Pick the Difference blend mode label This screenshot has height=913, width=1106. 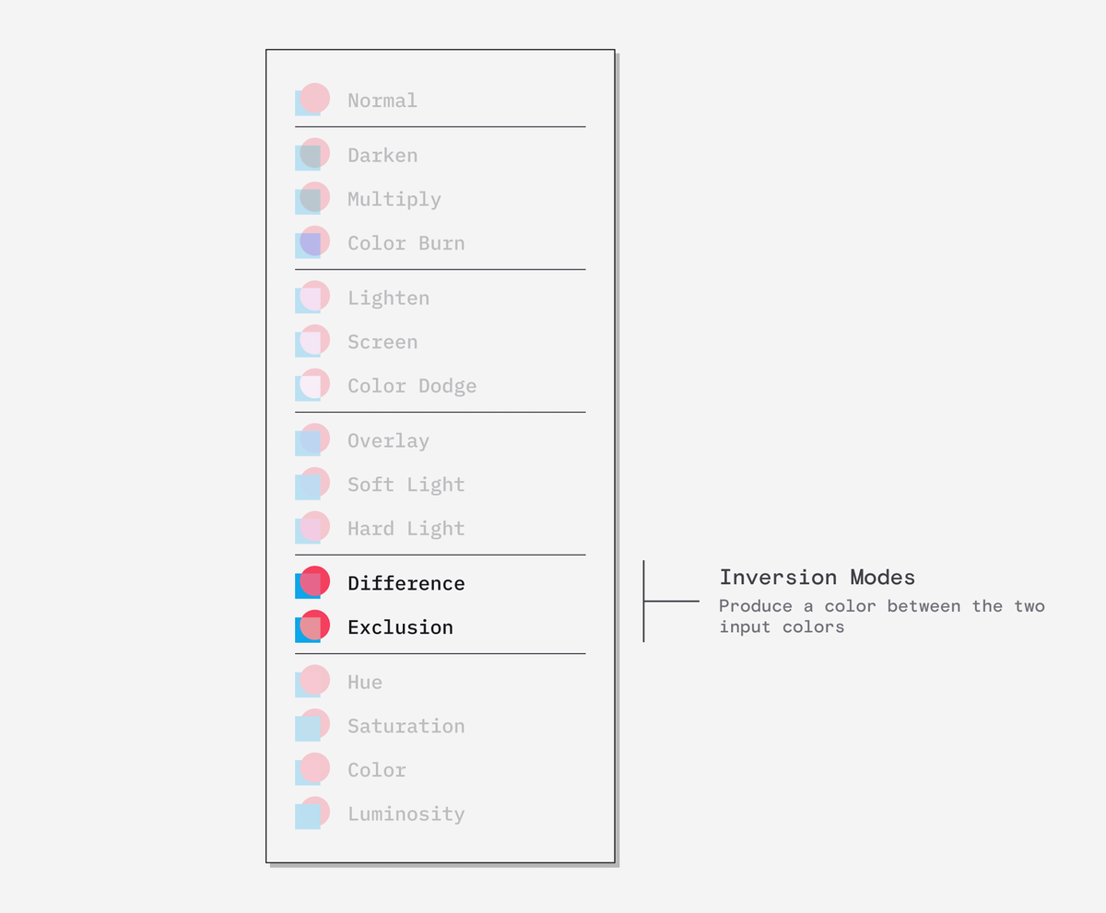tap(406, 583)
